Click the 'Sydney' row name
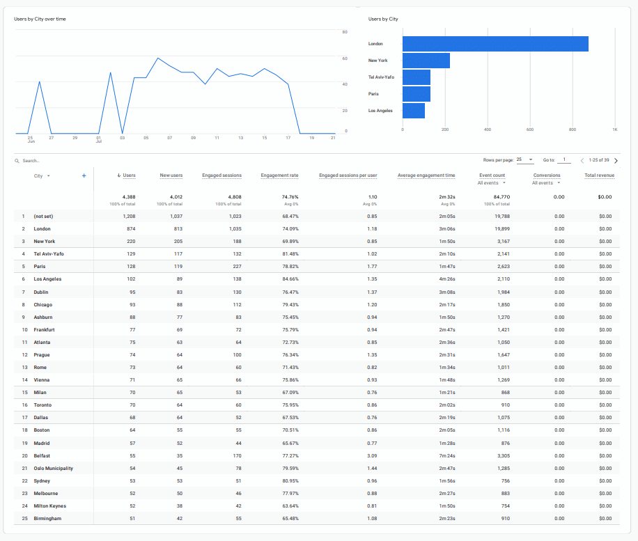Screen dimensions: 638x541 42,481
